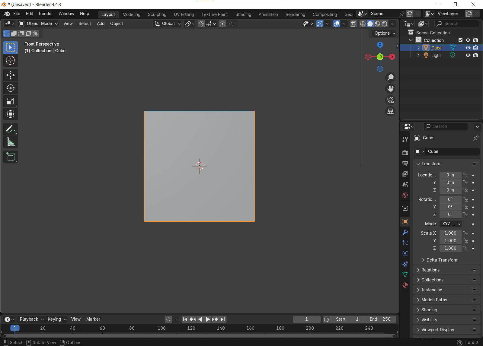Open the Material properties tab
483x346 pixels.
coord(405,285)
